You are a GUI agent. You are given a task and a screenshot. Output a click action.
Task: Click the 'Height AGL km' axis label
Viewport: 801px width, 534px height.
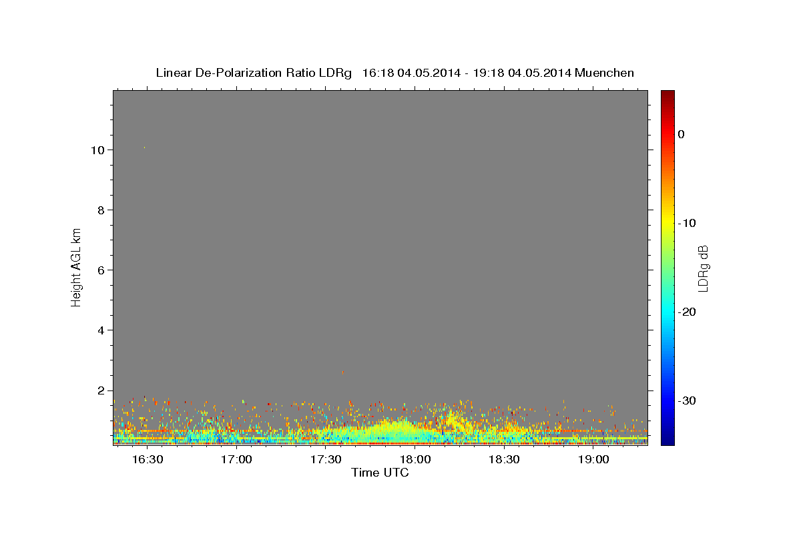[77, 266]
